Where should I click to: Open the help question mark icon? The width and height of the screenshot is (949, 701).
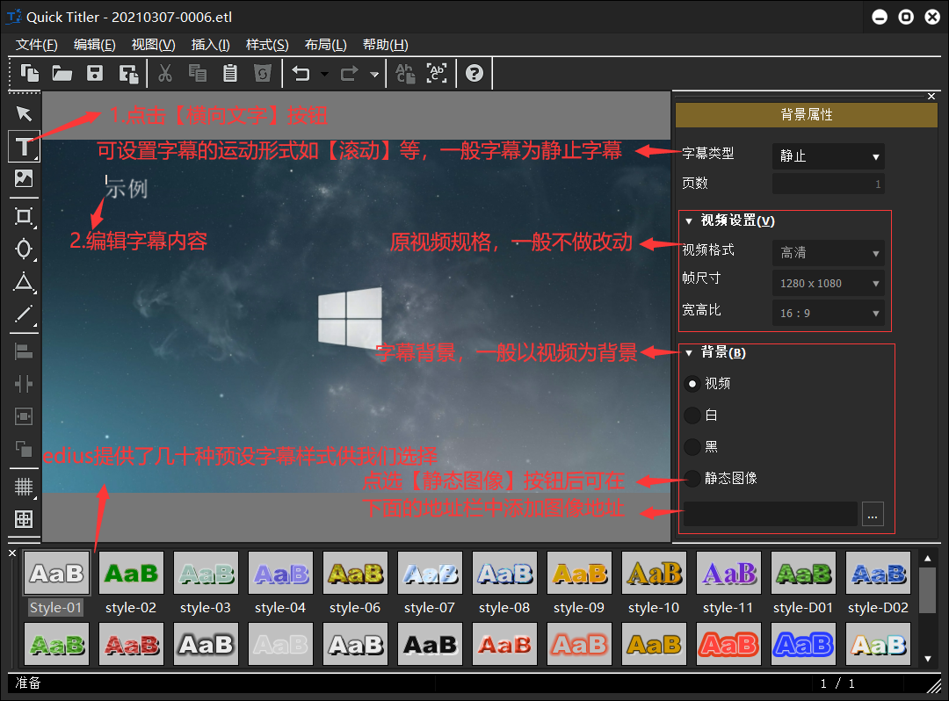pyautogui.click(x=474, y=74)
